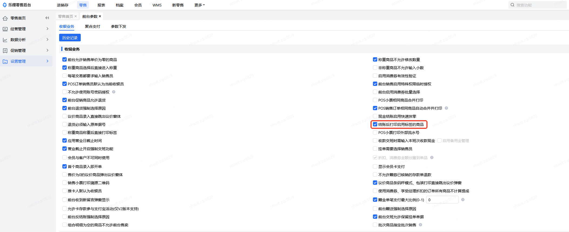Viewport: 569px width, 232px height.
Task: Click help icon beside 赠金单笔支付最大比例 field
Action: [463, 200]
